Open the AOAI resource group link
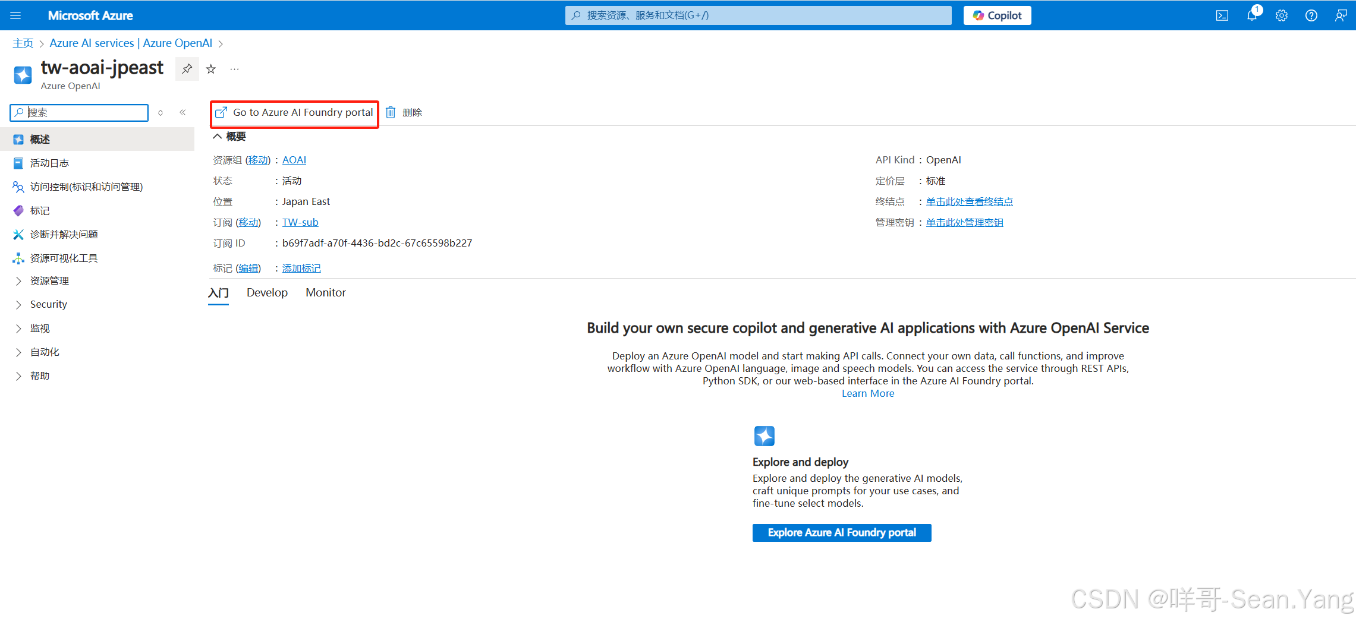This screenshot has width=1356, height=622. pos(294,160)
